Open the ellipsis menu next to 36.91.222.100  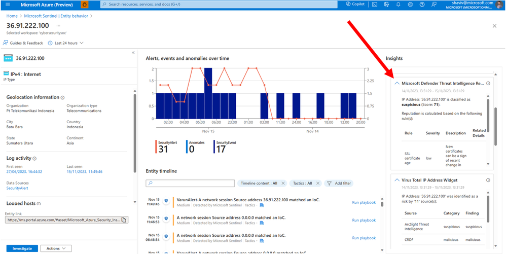[x=58, y=26]
